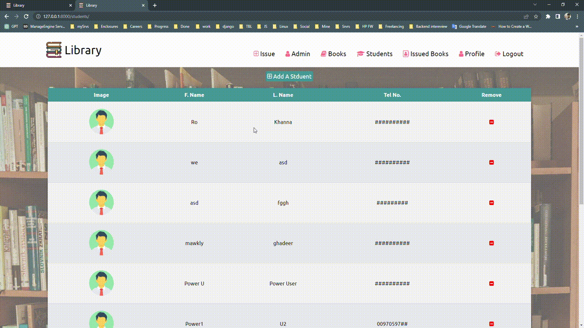Open Progress bookmark folder
Screen dimensions: 584x328
157,26
